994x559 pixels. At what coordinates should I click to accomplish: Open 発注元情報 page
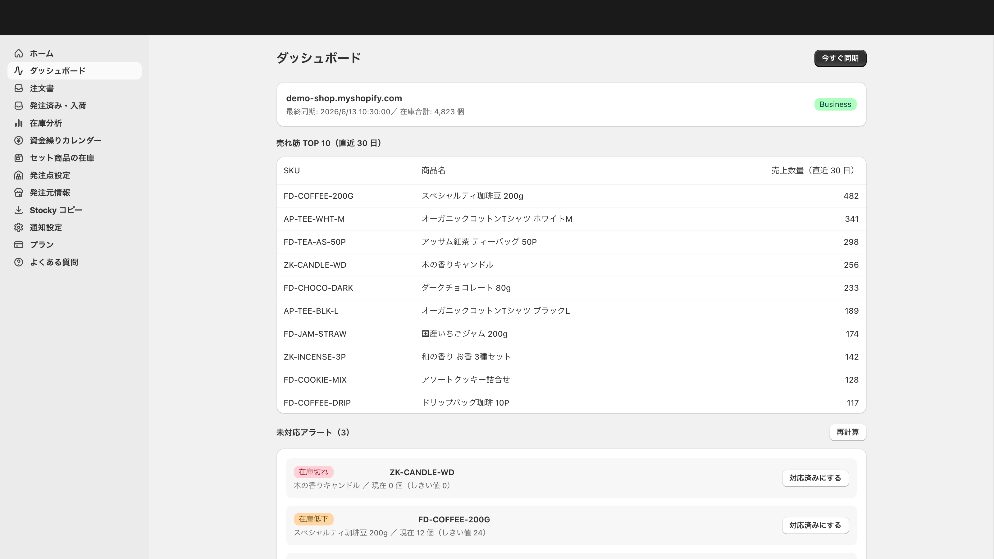coord(75,193)
